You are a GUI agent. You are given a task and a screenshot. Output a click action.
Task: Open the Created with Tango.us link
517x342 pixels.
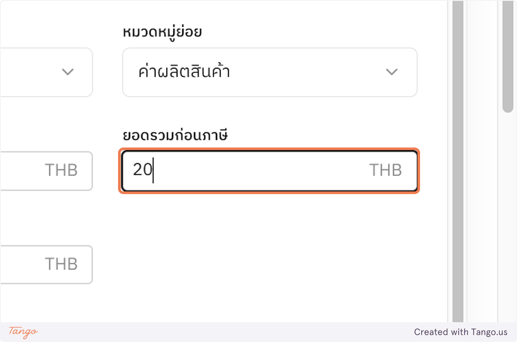pos(461,332)
